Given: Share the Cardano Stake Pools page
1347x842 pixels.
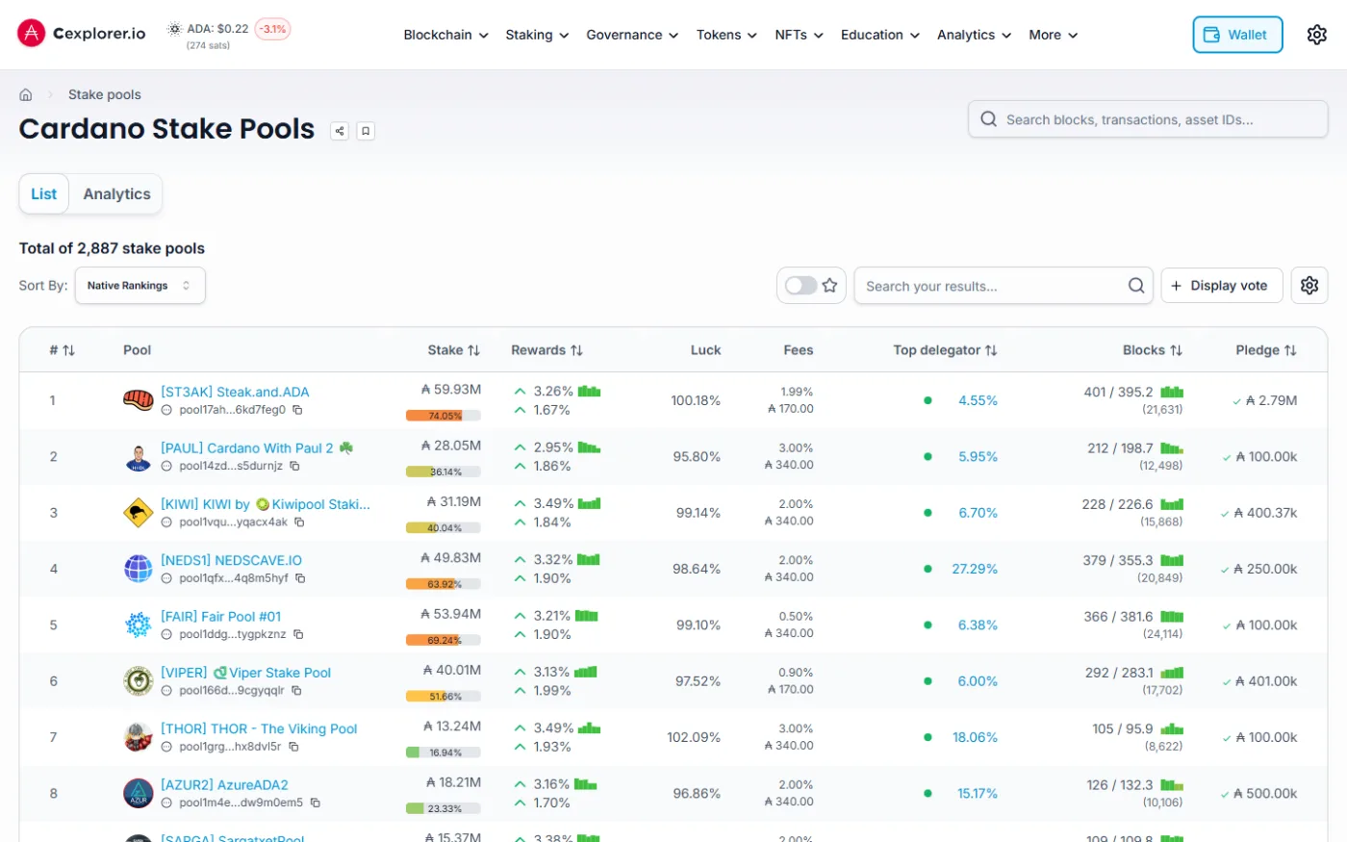Looking at the screenshot, I should pos(340,131).
